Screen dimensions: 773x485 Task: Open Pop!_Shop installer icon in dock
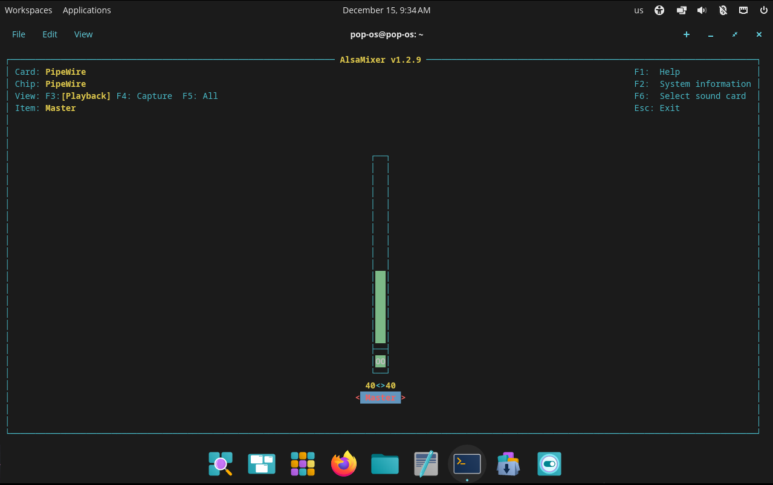point(508,464)
